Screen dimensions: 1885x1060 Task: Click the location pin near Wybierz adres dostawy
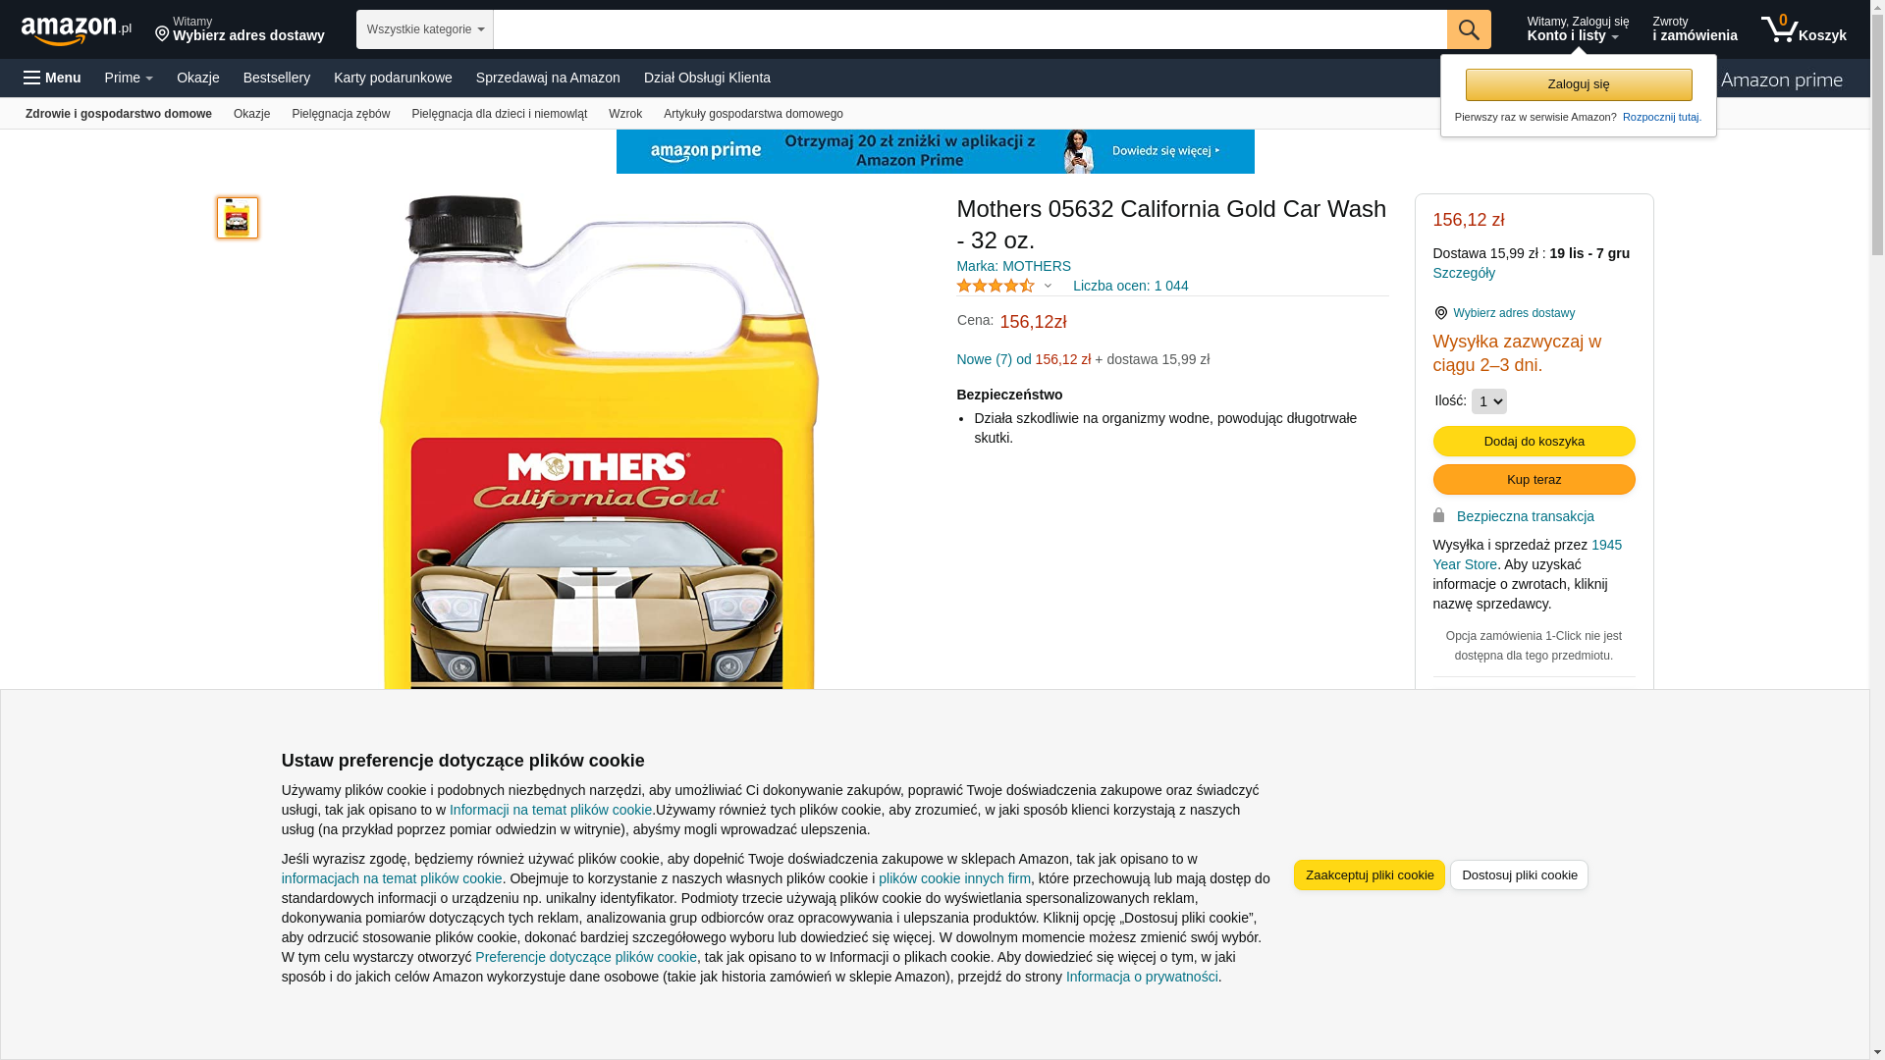pyautogui.click(x=1440, y=313)
